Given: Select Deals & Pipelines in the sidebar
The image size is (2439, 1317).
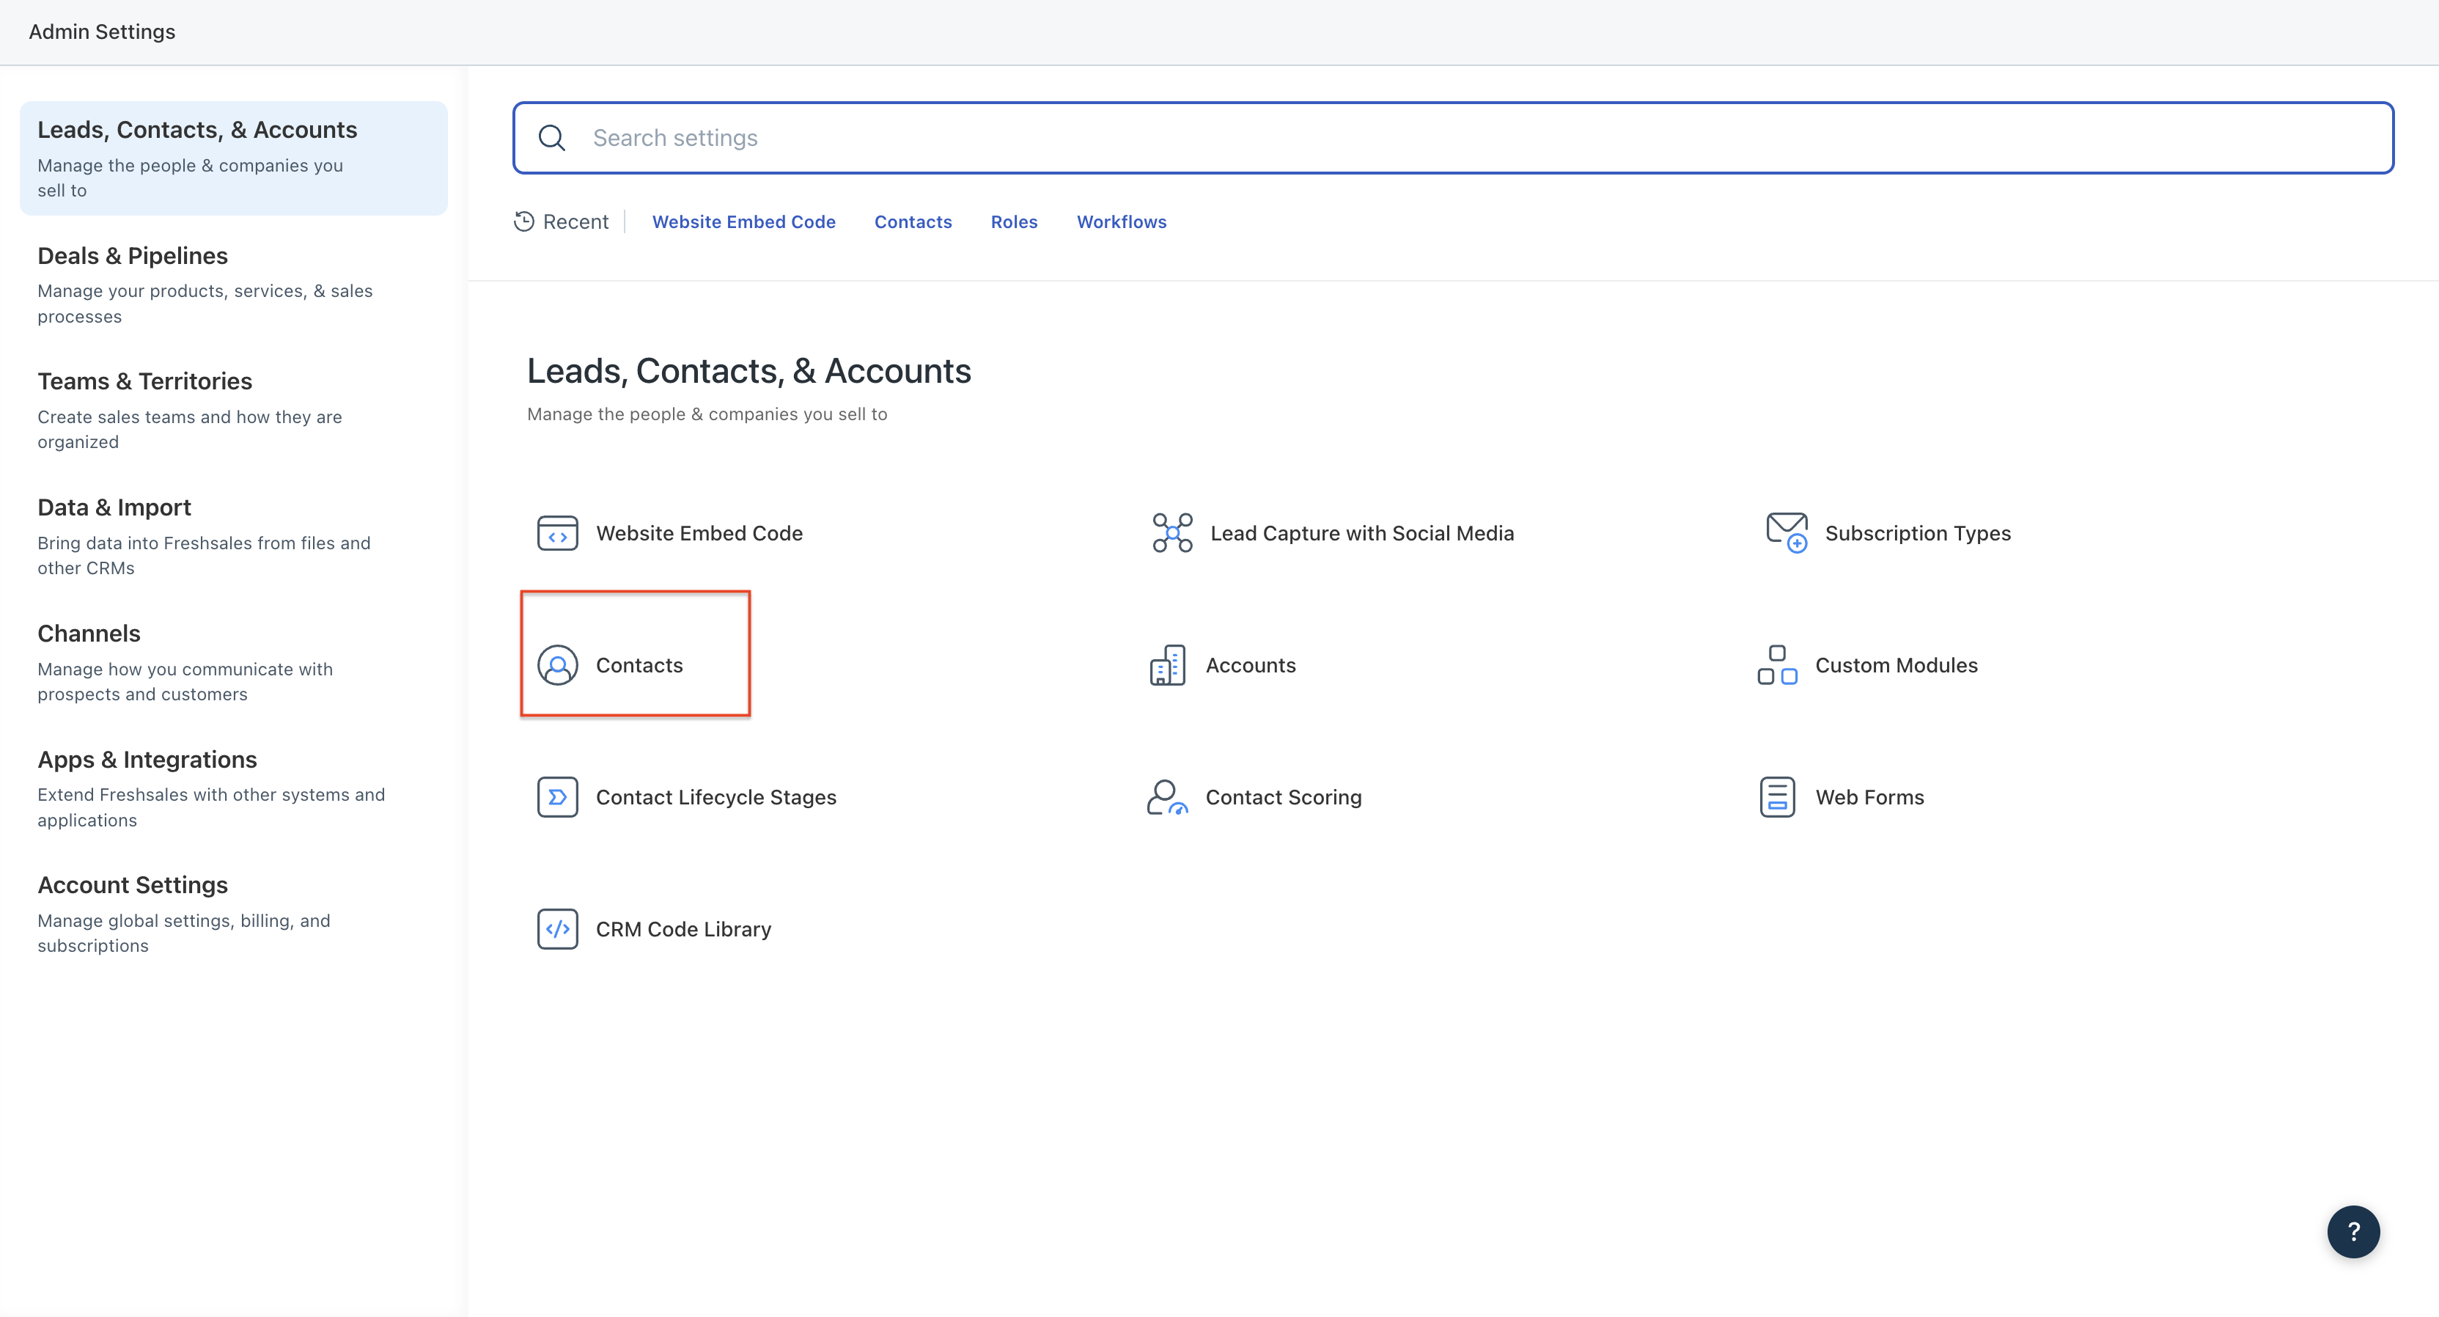Looking at the screenshot, I should (133, 256).
